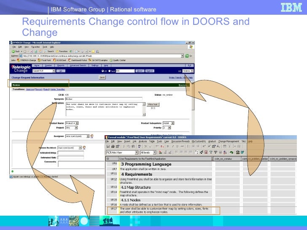Open the Dashboard Portal link in the Links bar
The image size is (307, 230).
[77, 60]
